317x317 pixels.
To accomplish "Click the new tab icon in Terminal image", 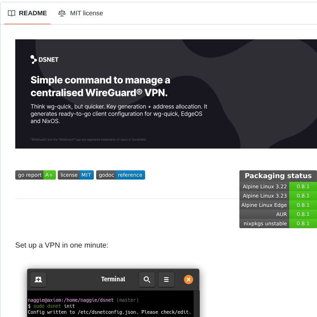I will pyautogui.click(x=38, y=280).
